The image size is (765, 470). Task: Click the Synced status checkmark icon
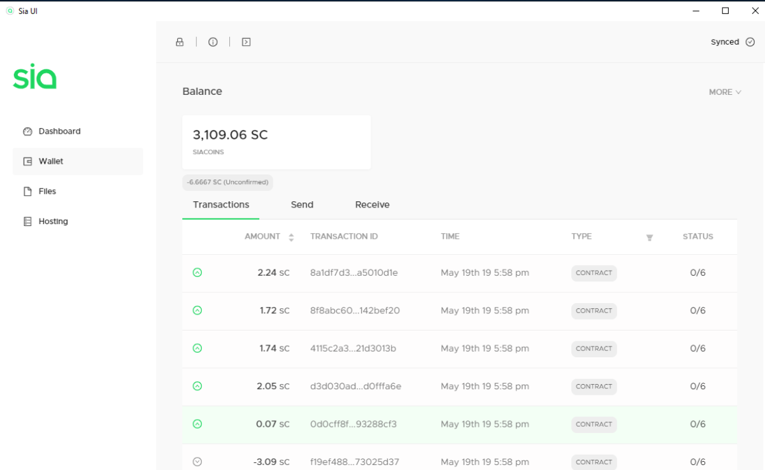[749, 41]
